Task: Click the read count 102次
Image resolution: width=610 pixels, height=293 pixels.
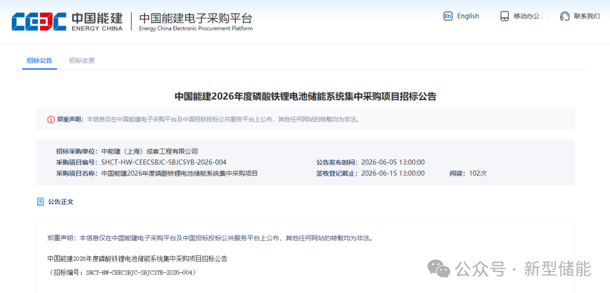Action: pos(478,174)
